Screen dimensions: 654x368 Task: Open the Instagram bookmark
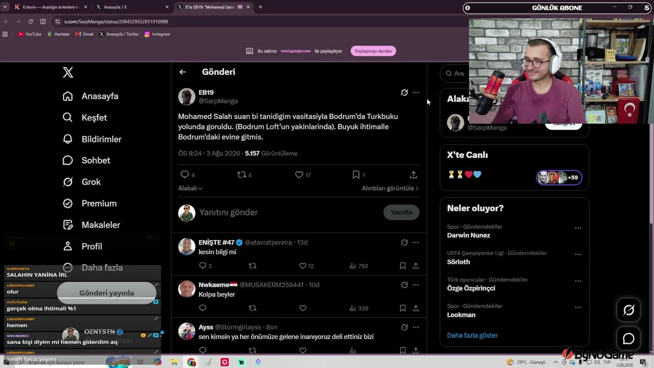(157, 34)
